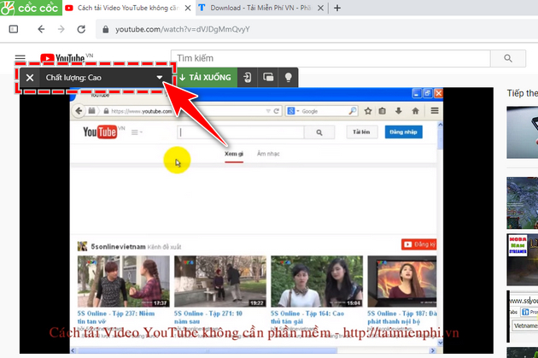Click the site lock security icon

[106, 30]
